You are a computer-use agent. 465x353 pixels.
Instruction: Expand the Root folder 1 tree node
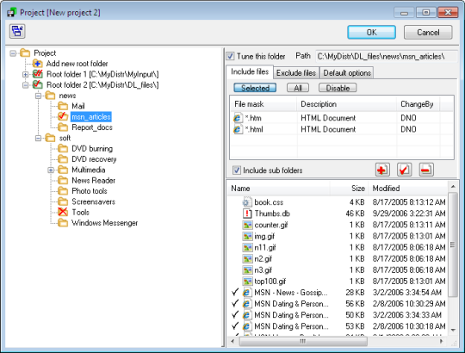click(26, 74)
